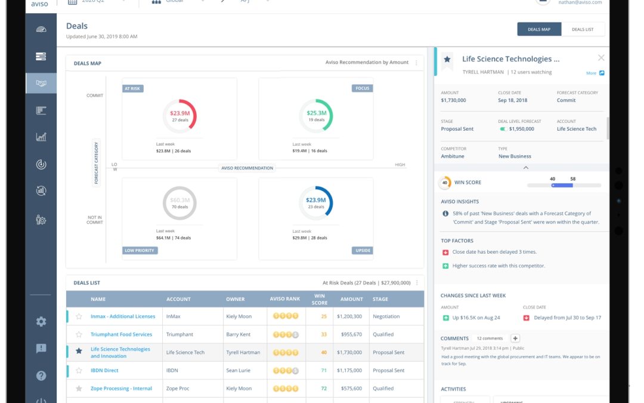The height and width of the screenshot is (403, 644).
Task: Unstar Life Science Technologies in deals list
Action: [79, 351]
